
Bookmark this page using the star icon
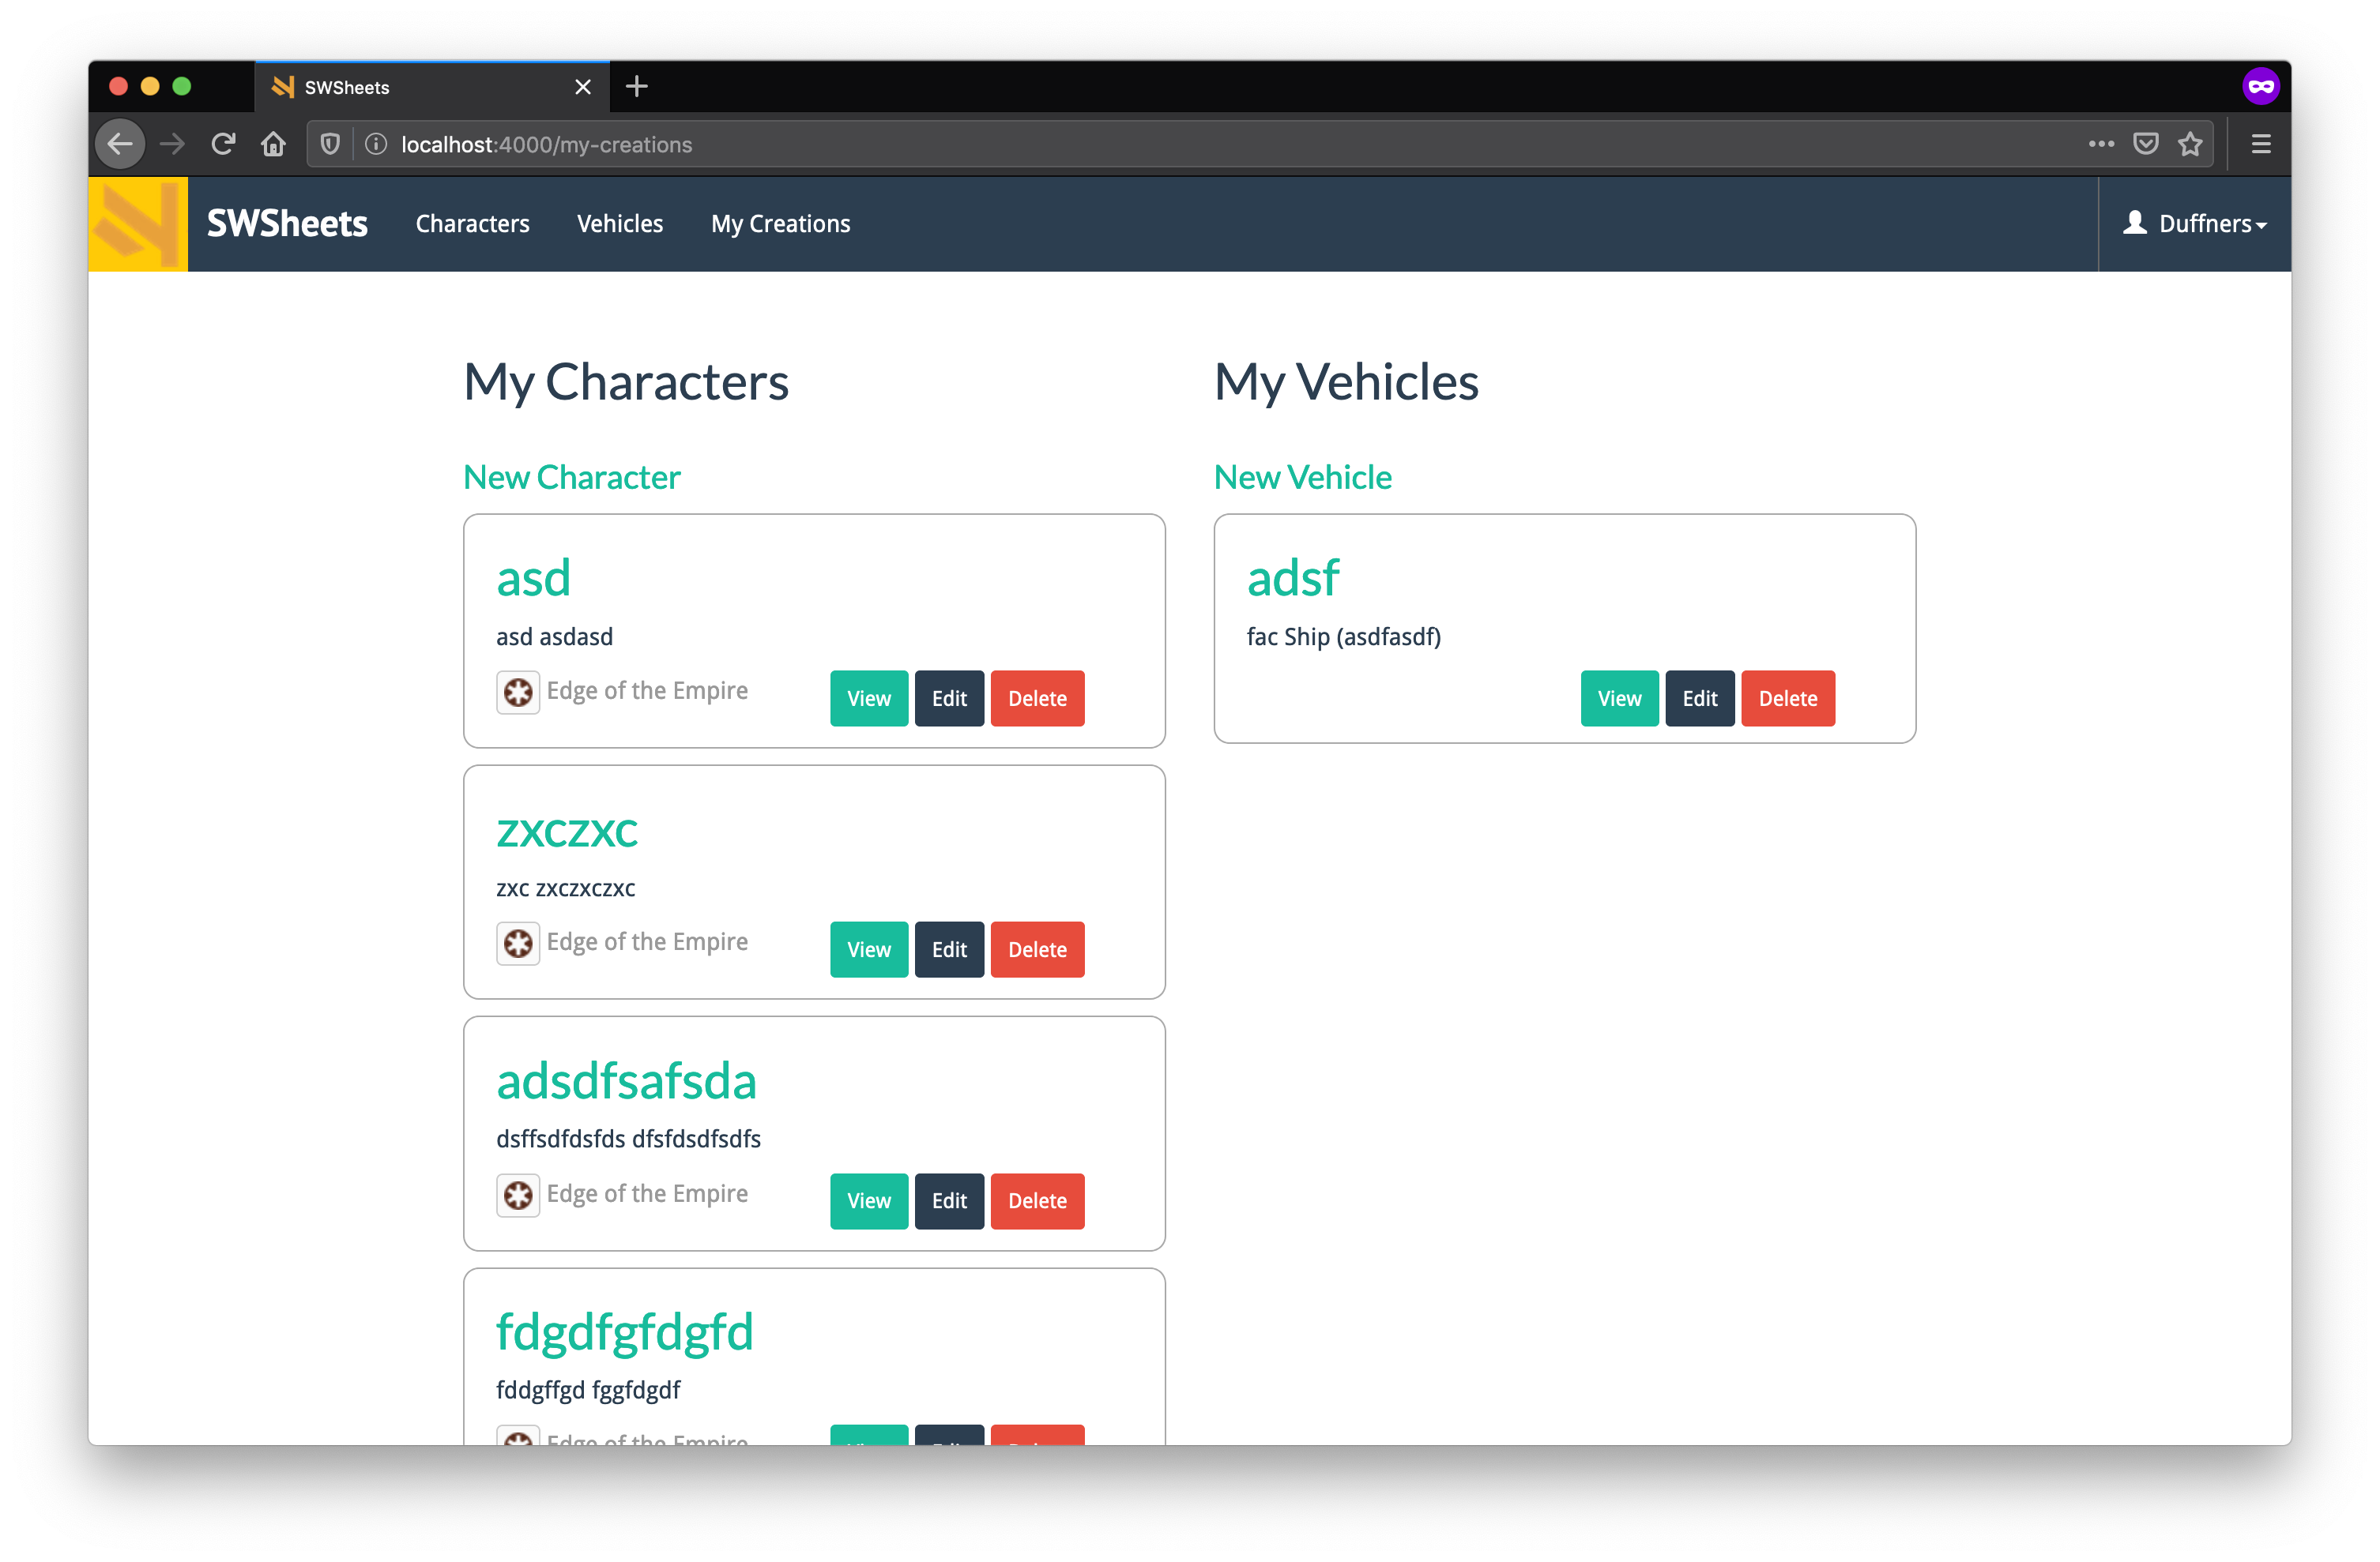(x=2191, y=144)
